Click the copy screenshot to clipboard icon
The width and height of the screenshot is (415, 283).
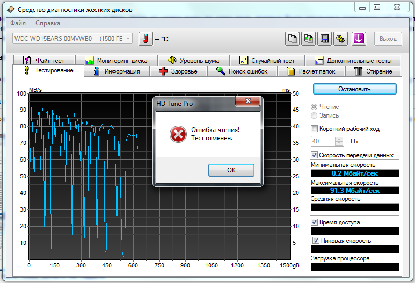point(308,39)
